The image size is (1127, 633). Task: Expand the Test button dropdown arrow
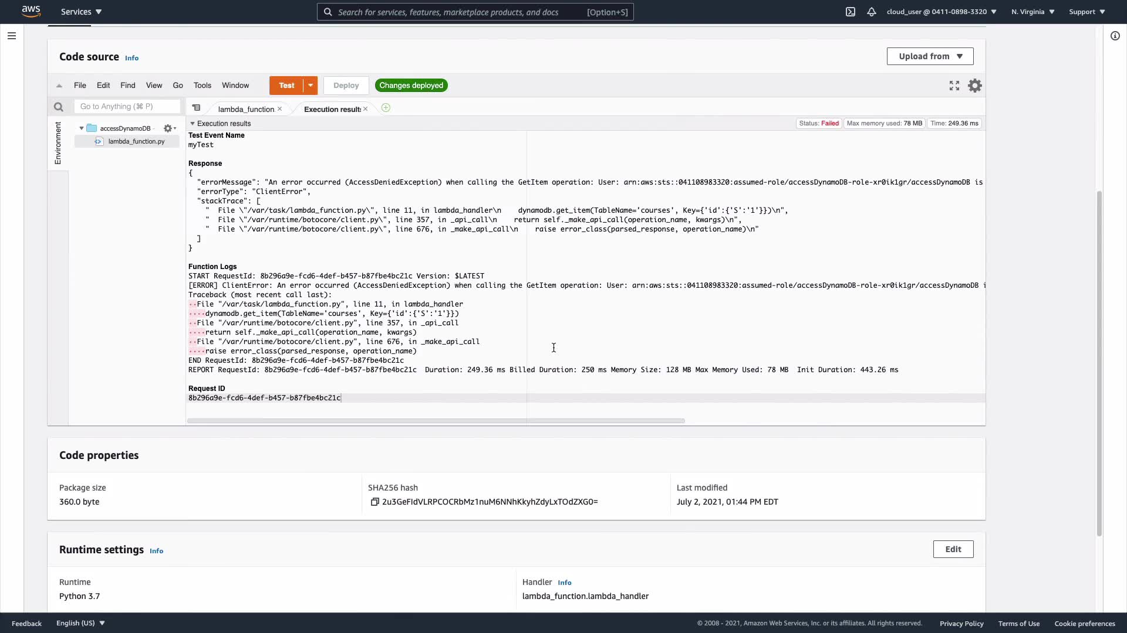pos(311,86)
